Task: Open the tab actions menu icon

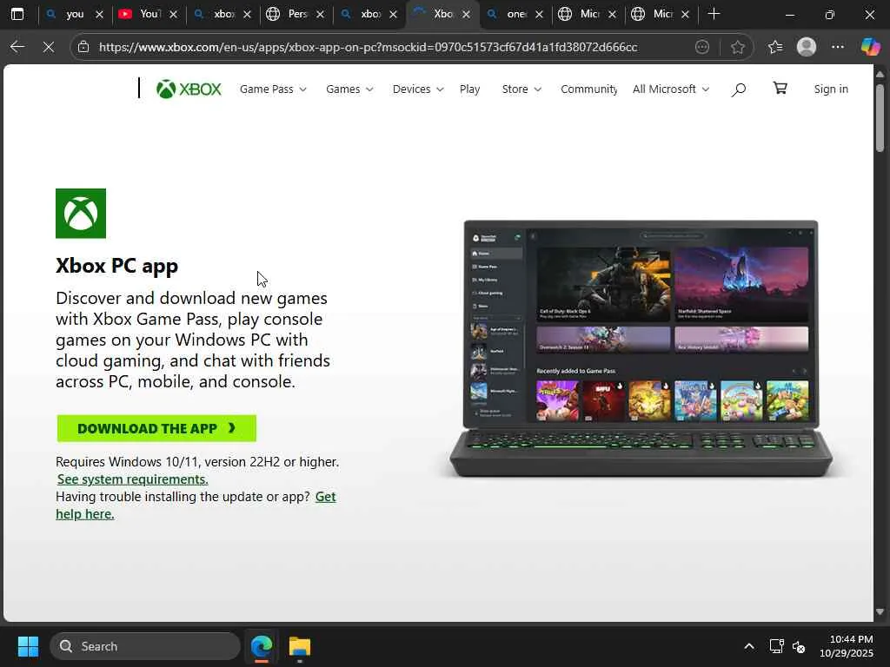Action: tap(17, 14)
